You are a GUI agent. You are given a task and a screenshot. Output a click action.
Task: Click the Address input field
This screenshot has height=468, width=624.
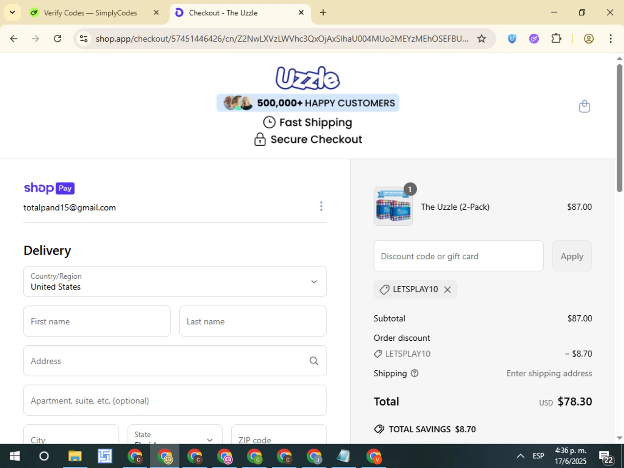tap(175, 361)
